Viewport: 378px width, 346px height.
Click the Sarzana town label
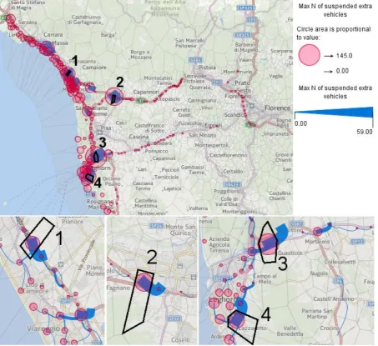point(28,22)
